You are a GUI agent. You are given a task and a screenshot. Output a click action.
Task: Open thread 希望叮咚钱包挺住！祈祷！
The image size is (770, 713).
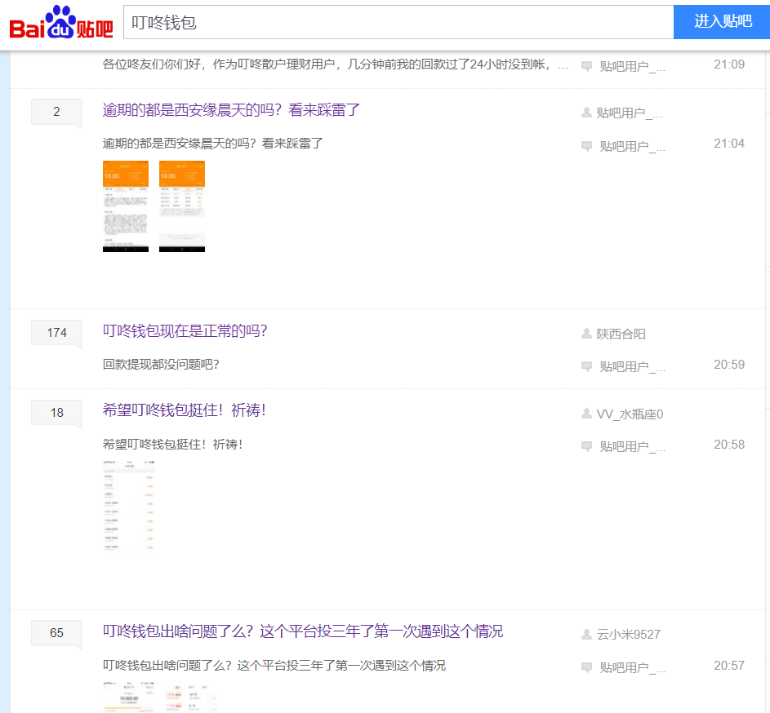click(x=185, y=410)
